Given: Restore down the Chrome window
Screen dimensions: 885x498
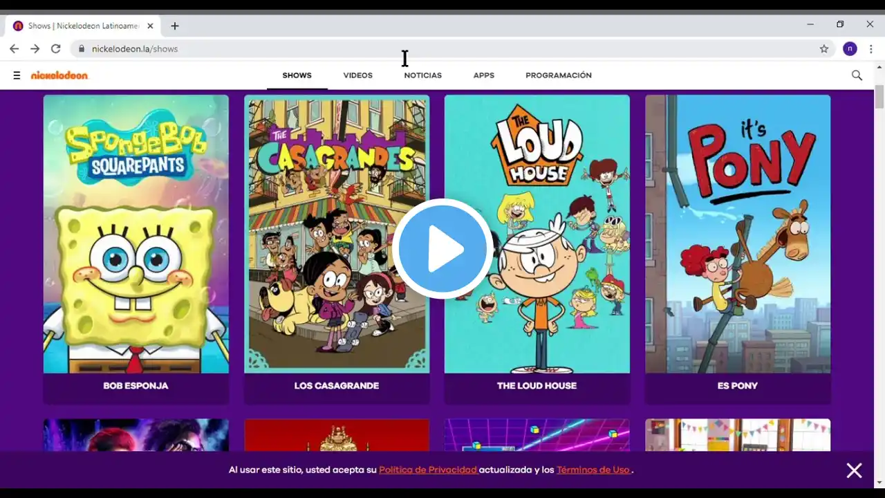Looking at the screenshot, I should (840, 24).
